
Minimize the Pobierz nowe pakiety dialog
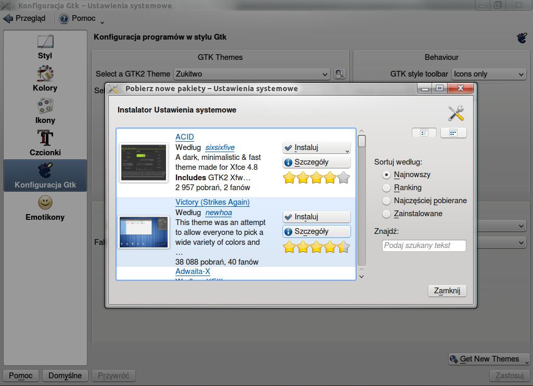point(425,89)
